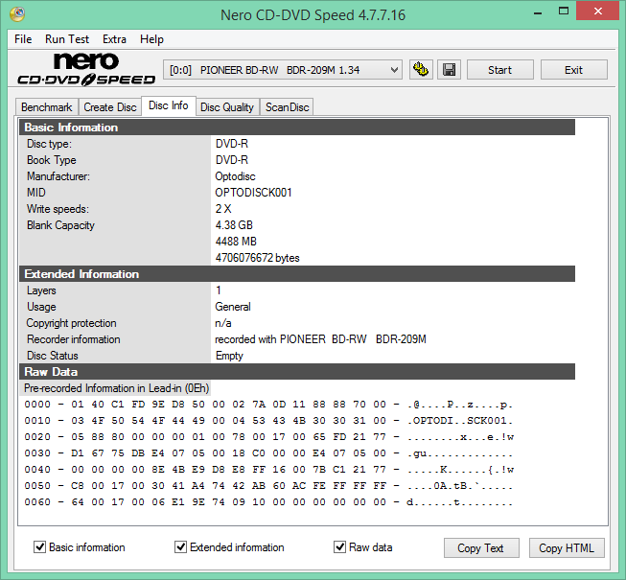Screen dimensions: 626x580
Task: Click the raw data row 0050
Action: coord(268,486)
